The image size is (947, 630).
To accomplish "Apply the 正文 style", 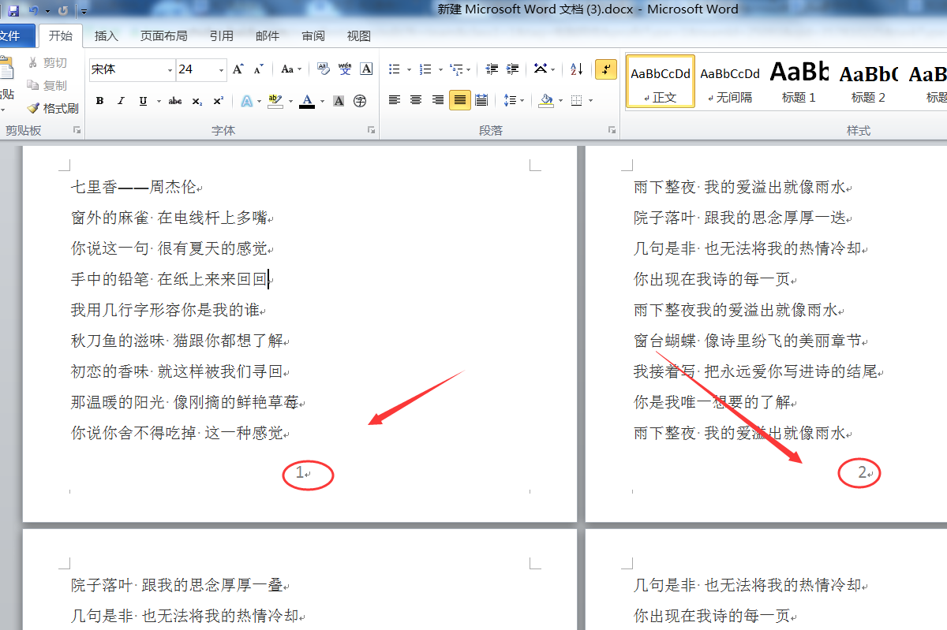I will [661, 81].
